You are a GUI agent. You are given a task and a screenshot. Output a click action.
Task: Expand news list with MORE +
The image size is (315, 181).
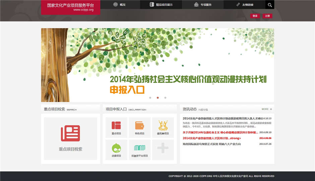click(267, 109)
